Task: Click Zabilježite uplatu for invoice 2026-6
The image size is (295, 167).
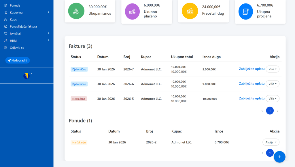Action: (x=251, y=84)
